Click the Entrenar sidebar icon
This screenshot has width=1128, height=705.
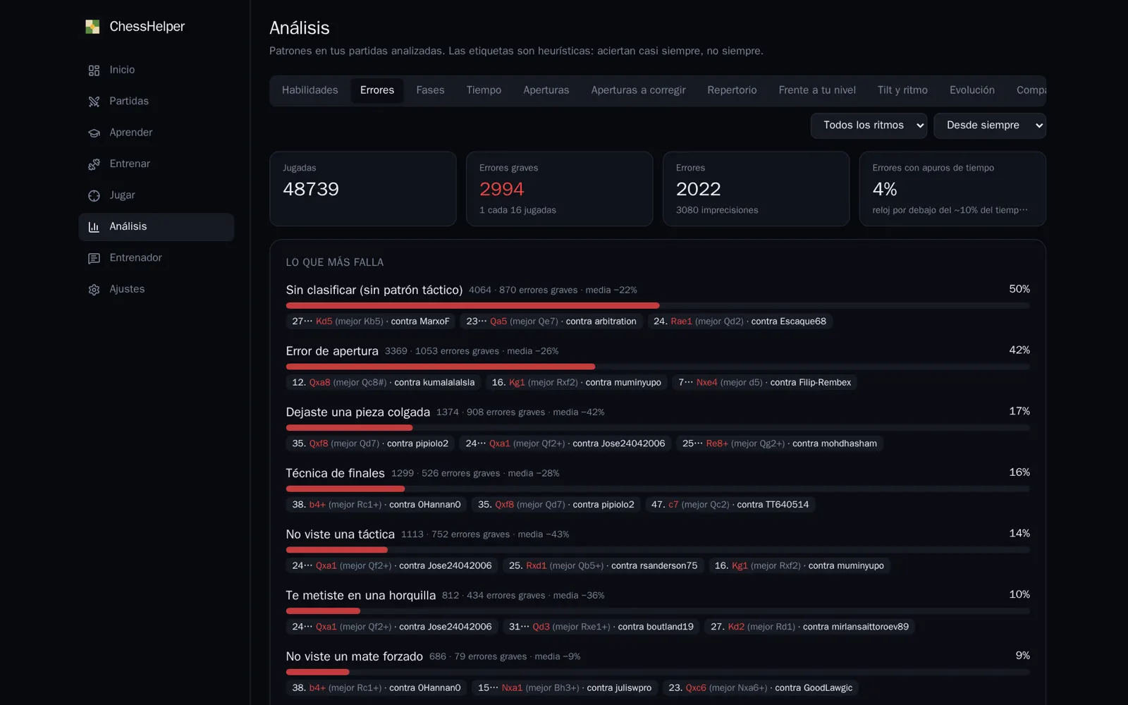[94, 164]
